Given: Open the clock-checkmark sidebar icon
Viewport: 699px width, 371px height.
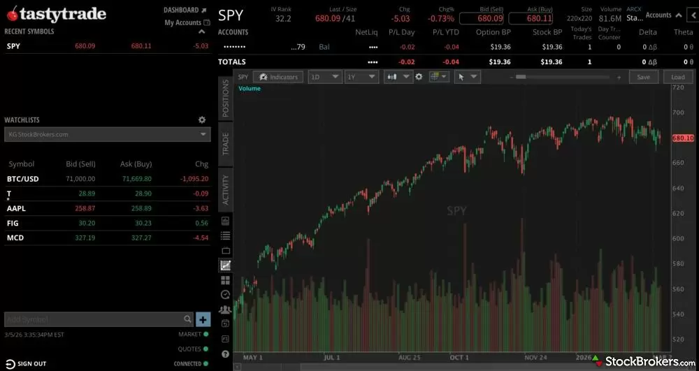Looking at the screenshot, I should 225,294.
